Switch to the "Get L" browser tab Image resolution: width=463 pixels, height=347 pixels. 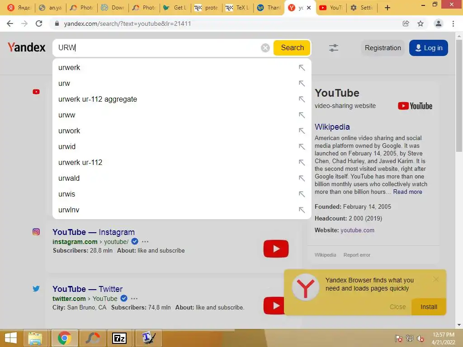(x=175, y=8)
